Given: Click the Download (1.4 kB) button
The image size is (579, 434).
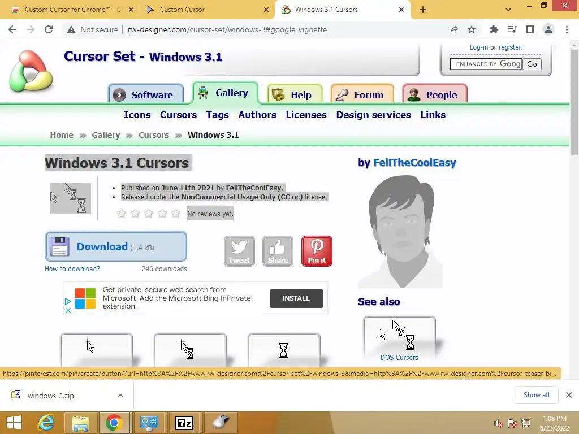Looking at the screenshot, I should pos(115,246).
